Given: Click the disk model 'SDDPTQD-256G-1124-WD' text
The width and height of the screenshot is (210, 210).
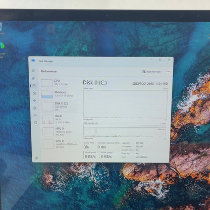Looking at the screenshot, I should 150,84.
